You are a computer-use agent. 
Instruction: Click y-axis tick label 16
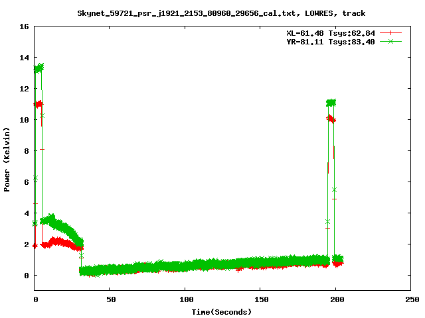(x=24, y=26)
